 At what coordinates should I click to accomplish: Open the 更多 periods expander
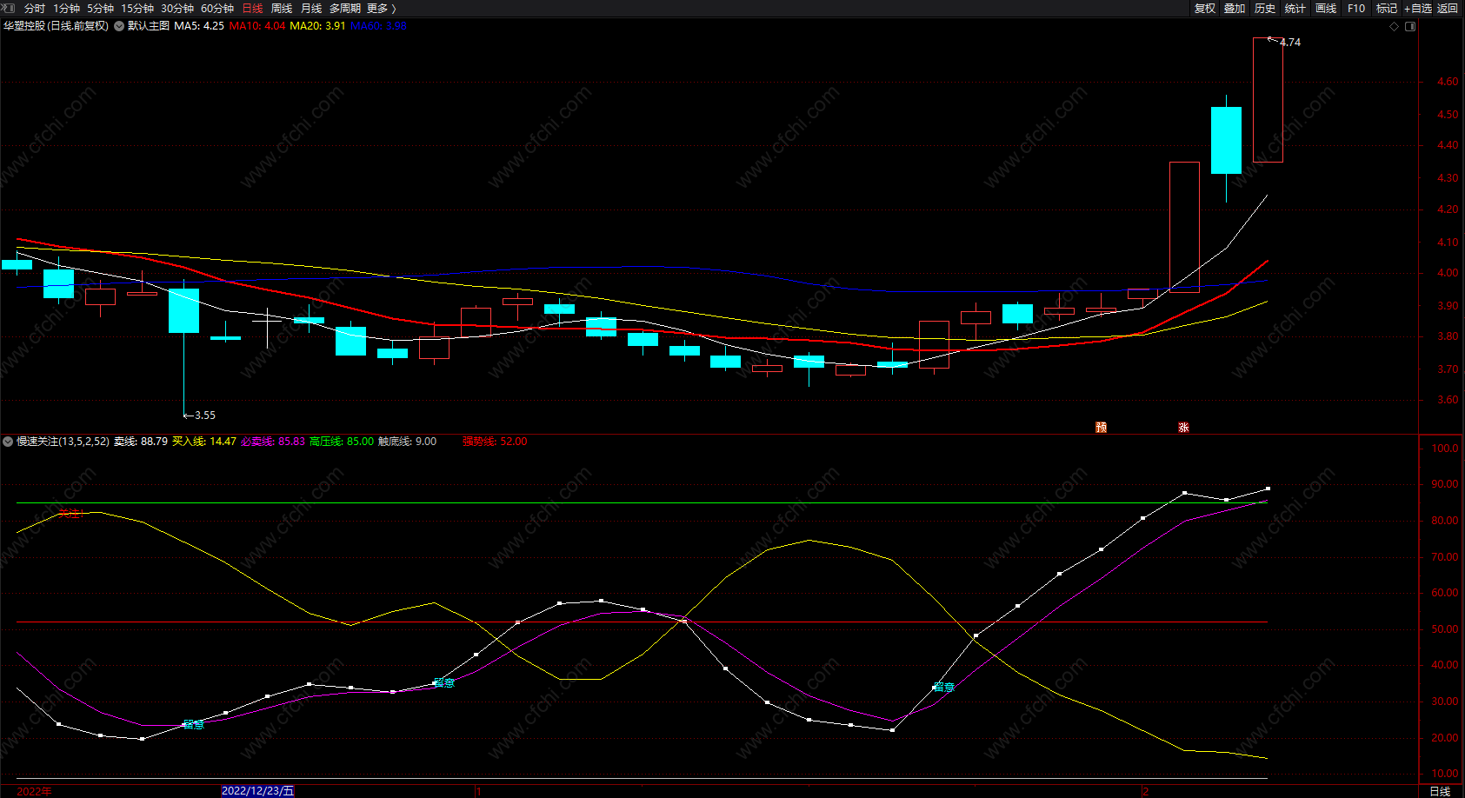coord(381,8)
